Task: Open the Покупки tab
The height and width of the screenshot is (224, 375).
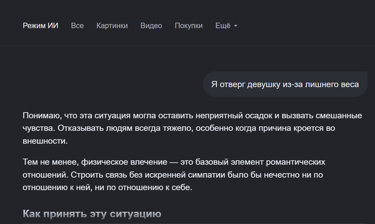Action: pos(189,26)
